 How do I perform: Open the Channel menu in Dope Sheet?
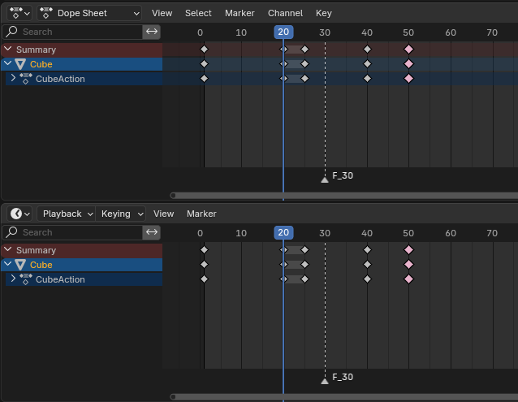tap(285, 13)
